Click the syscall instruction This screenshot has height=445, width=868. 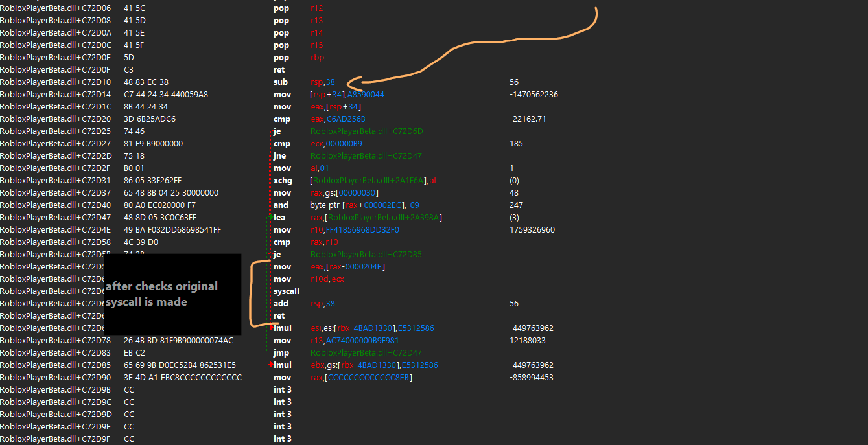[x=287, y=291]
